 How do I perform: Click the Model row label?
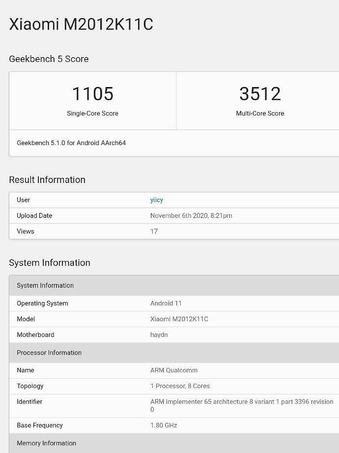26,319
